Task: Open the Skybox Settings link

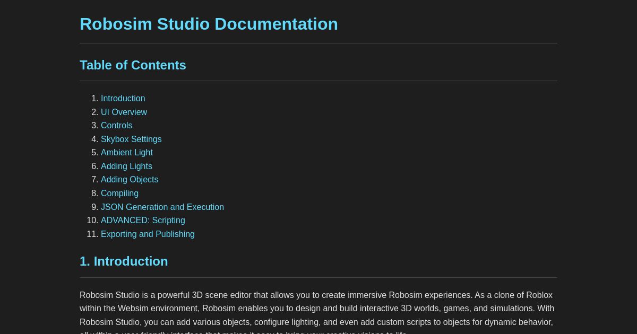Action: 131,139
